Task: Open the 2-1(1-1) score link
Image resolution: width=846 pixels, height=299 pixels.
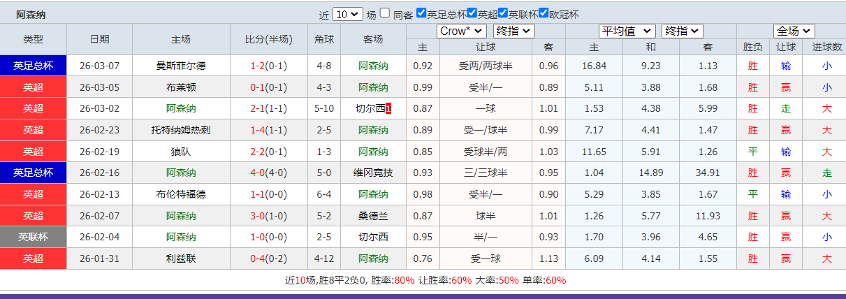Action: 269,108
